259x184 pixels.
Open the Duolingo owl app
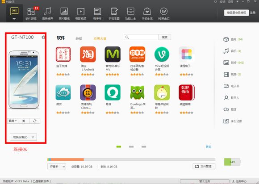137,92
